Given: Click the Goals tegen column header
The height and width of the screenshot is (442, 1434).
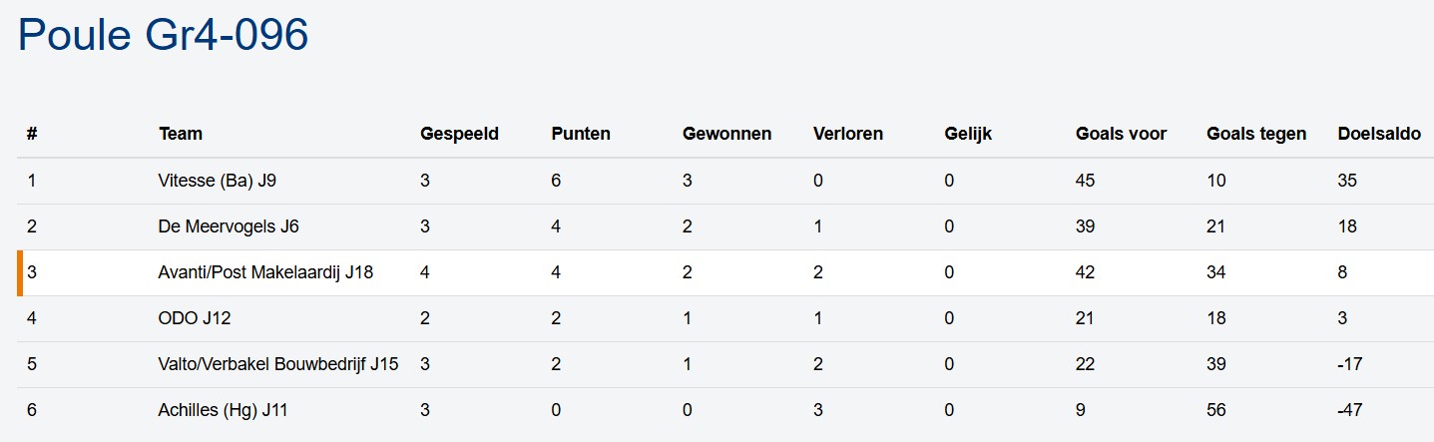Looking at the screenshot, I should tap(1256, 134).
